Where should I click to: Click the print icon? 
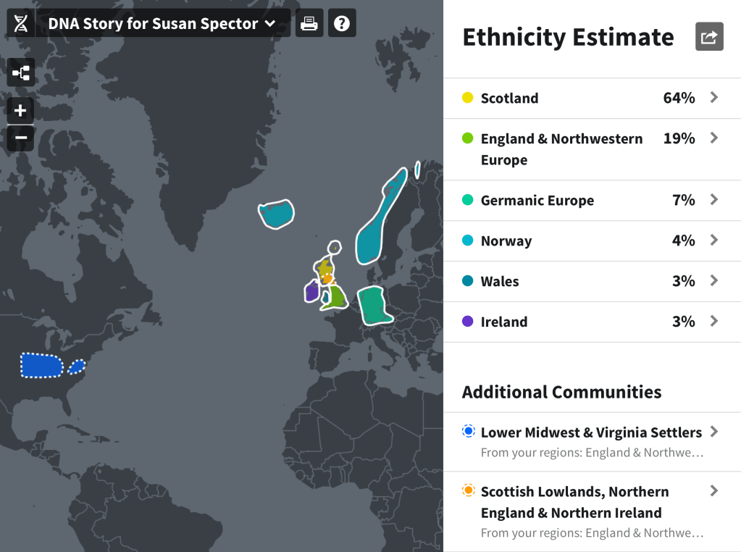tap(309, 24)
